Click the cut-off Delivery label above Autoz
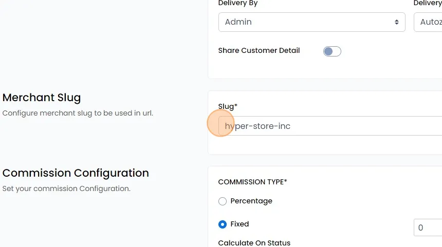The height and width of the screenshot is (247, 442). pyautogui.click(x=428, y=3)
